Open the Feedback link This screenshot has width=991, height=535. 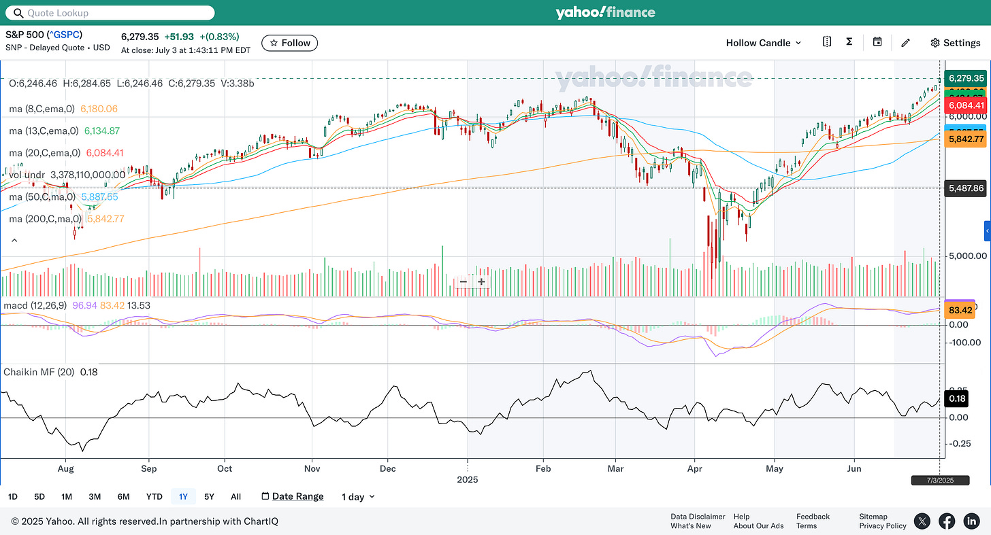click(x=813, y=517)
